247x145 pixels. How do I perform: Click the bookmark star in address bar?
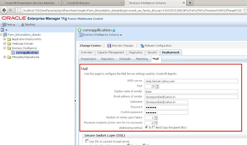[x=245, y=10]
